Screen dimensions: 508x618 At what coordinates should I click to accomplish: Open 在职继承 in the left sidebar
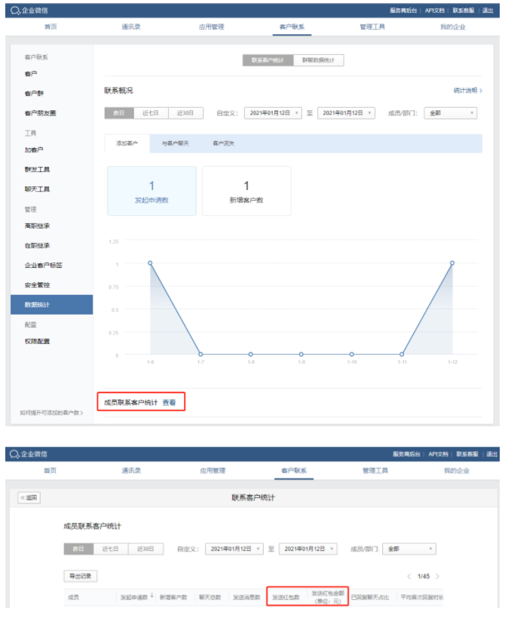(x=37, y=245)
